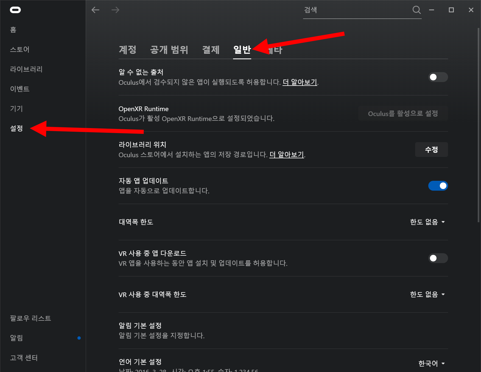The image size is (481, 372).
Task: Click the search magnifier icon
Action: pyautogui.click(x=416, y=10)
